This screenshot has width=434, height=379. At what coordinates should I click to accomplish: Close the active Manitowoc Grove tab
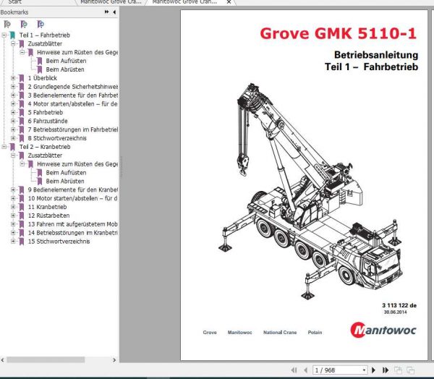(x=229, y=2)
